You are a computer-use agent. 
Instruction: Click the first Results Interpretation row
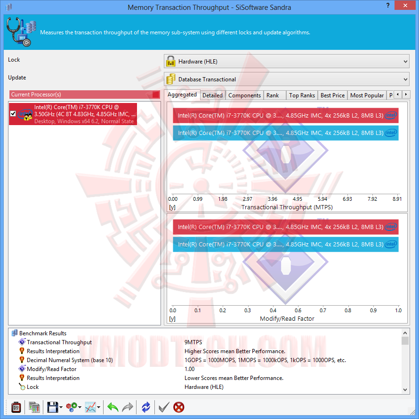pyautogui.click(x=205, y=351)
